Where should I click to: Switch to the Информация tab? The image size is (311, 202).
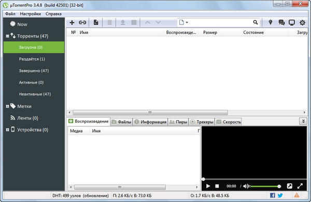pyautogui.click(x=150, y=122)
